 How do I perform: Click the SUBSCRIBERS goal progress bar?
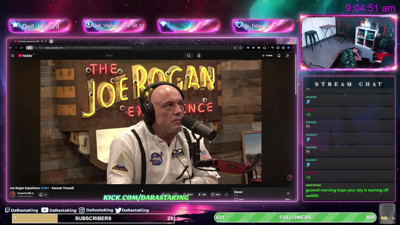[x=93, y=218]
